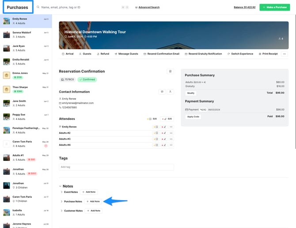Click the Balance $1,422.92 link
This screenshot has width=296, height=228.
click(245, 8)
